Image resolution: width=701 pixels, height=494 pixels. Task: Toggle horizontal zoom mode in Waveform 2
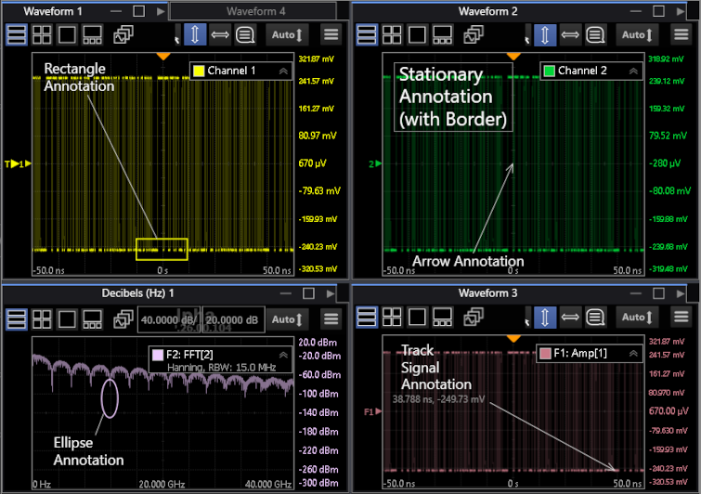coord(570,34)
